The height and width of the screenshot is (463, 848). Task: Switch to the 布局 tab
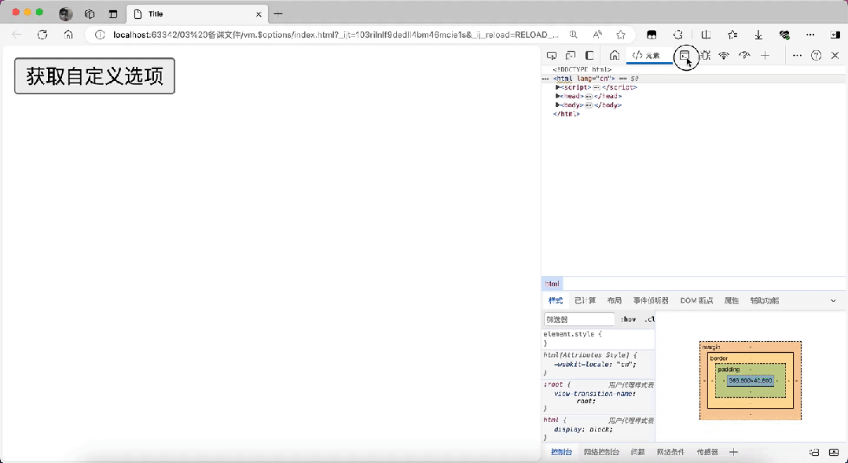point(615,301)
